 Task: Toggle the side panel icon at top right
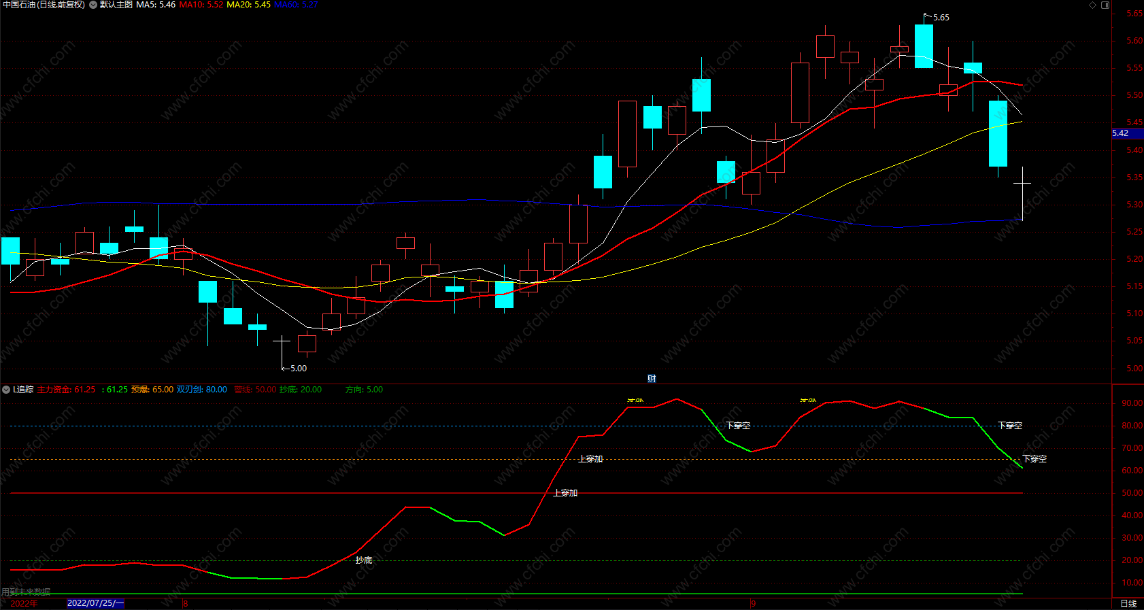point(1105,5)
